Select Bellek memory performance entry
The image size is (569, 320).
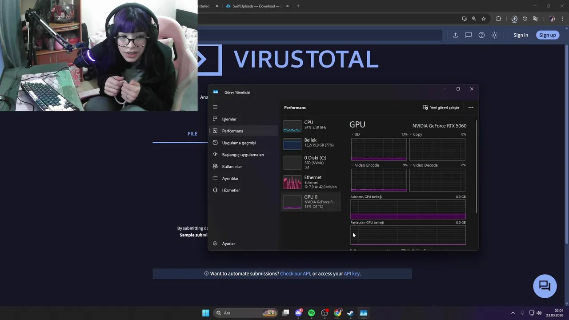click(x=311, y=143)
